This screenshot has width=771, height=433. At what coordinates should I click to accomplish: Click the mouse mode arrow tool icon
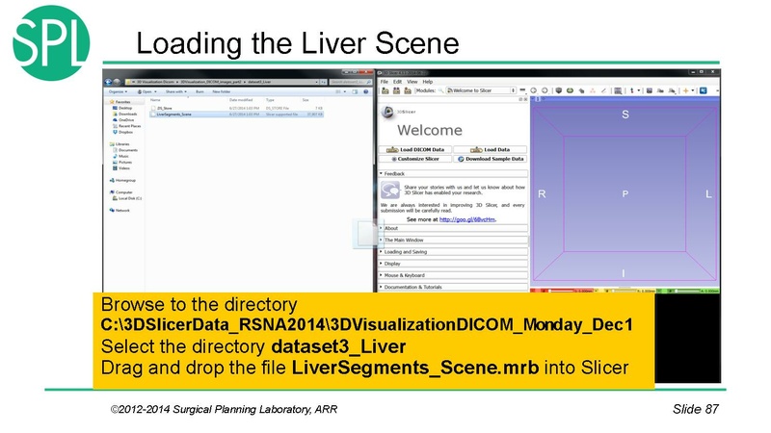632,90
